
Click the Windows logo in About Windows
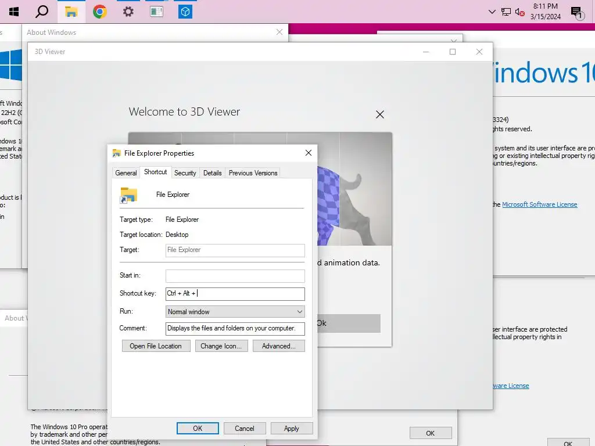click(11, 65)
